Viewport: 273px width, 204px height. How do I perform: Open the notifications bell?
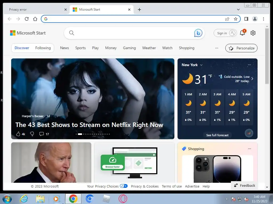click(x=243, y=33)
